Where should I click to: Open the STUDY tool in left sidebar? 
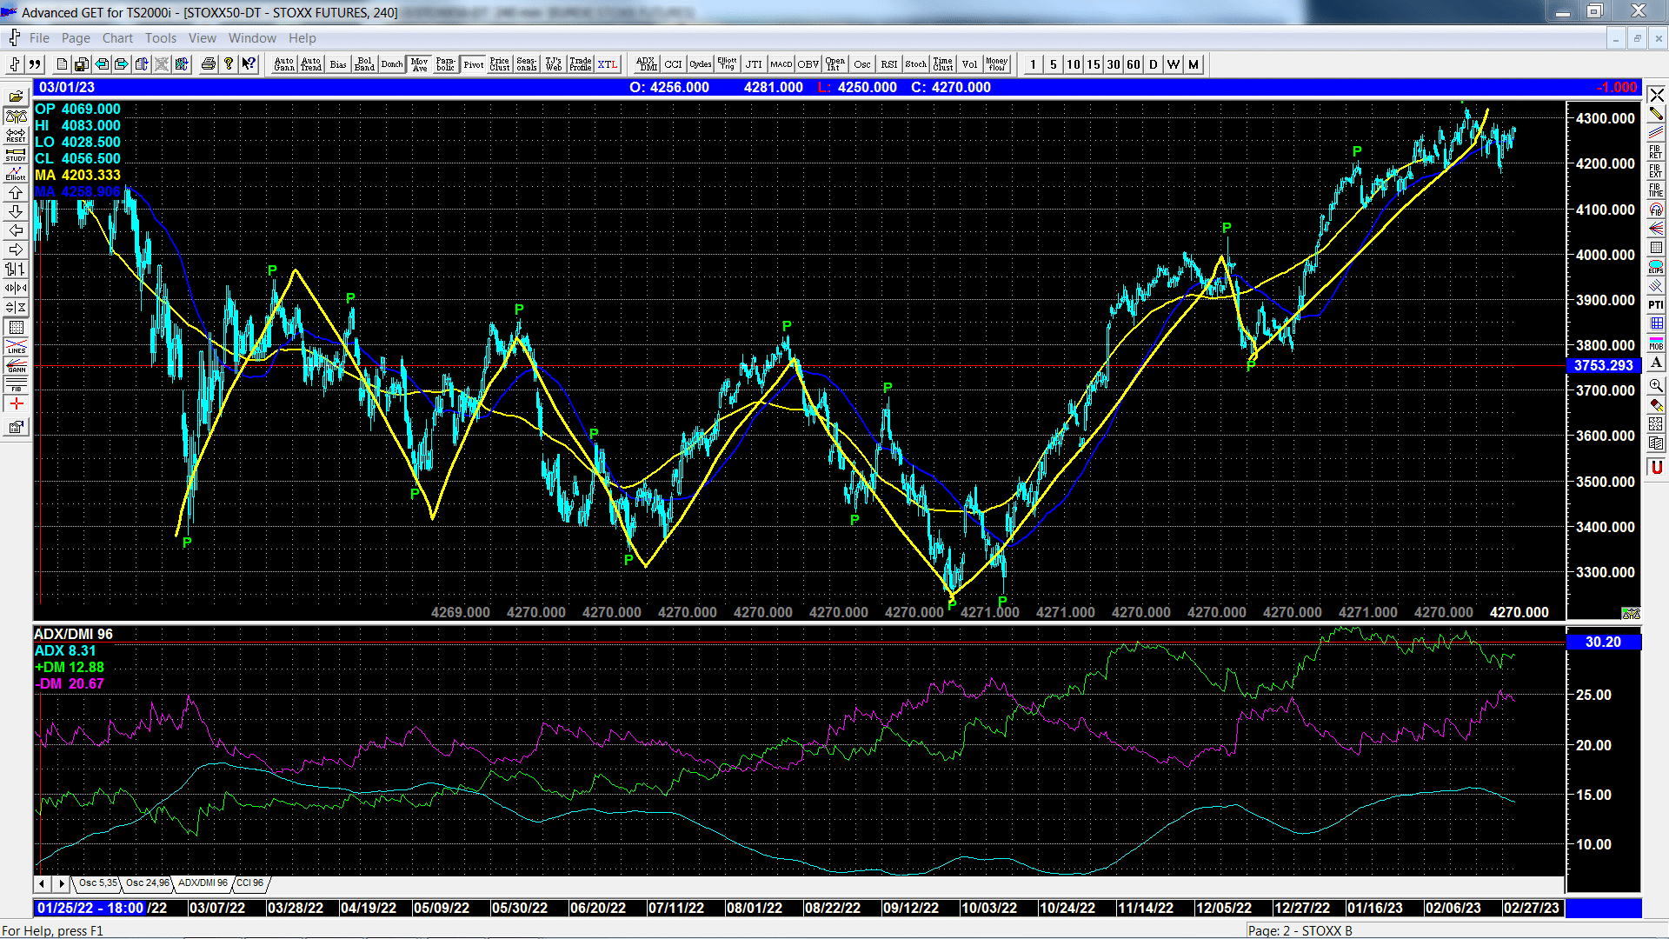tap(16, 155)
